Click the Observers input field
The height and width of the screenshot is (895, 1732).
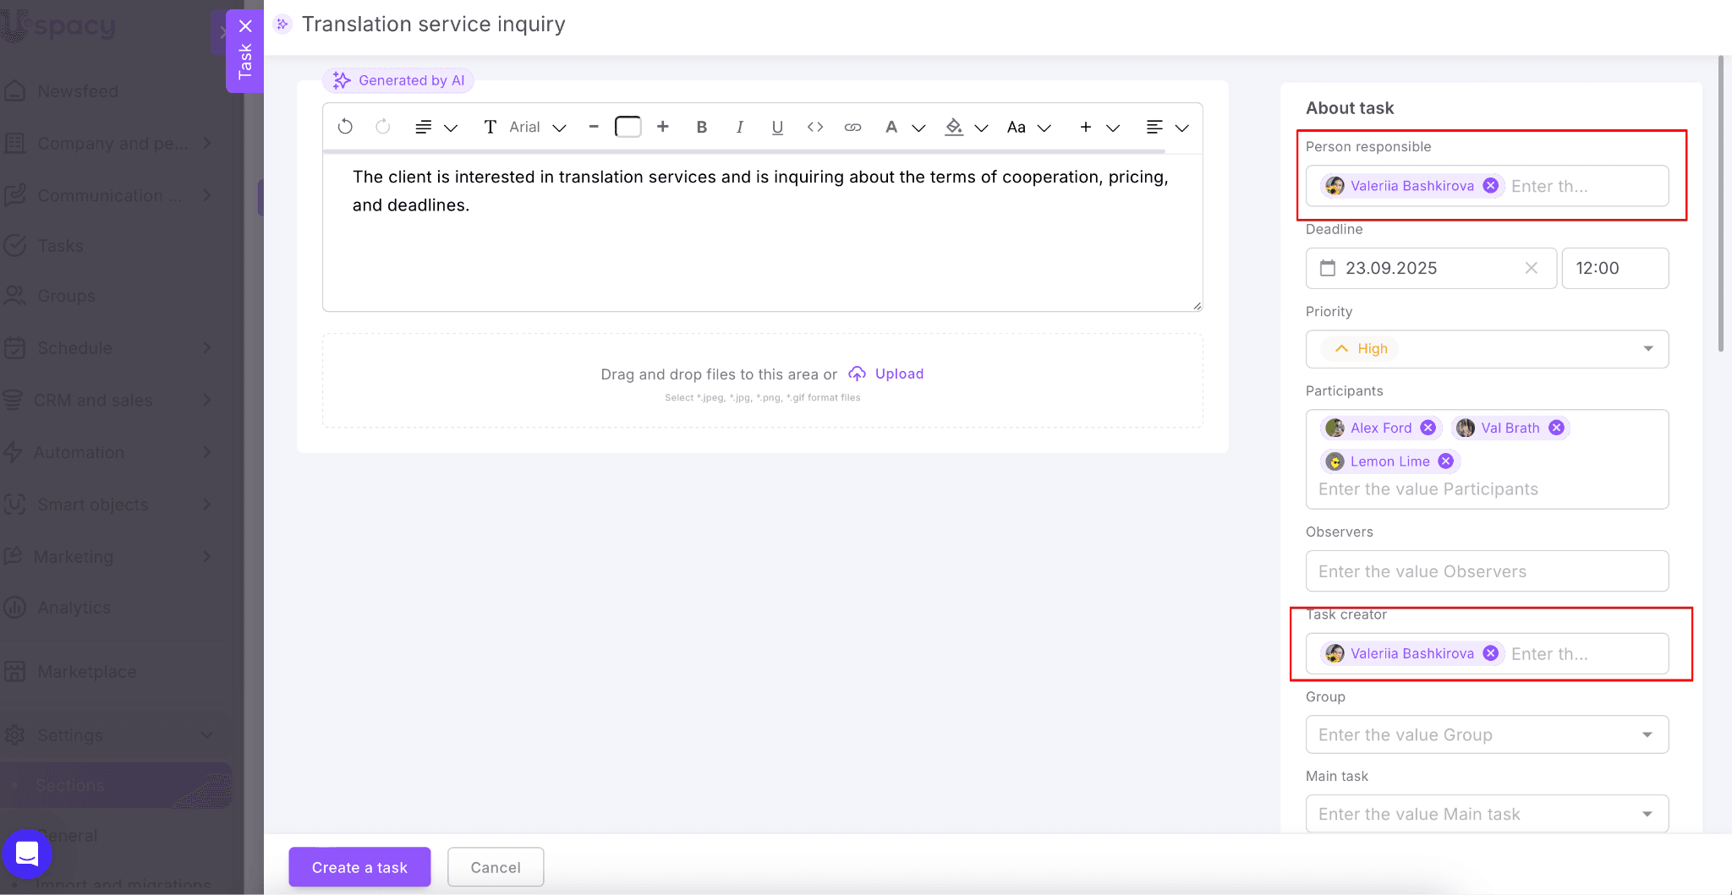pos(1487,571)
